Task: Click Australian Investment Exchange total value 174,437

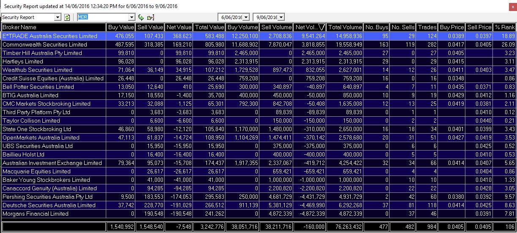Action: (215, 163)
